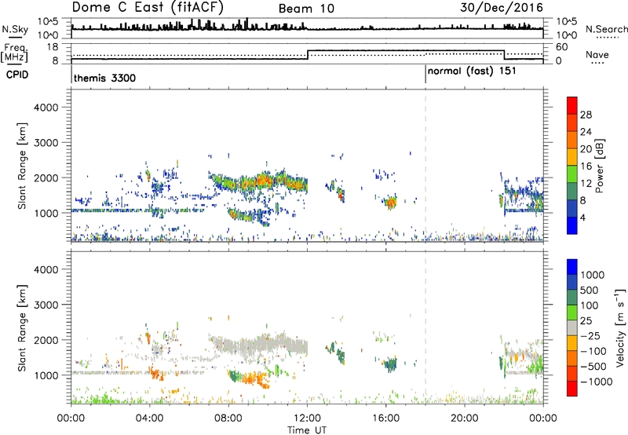This screenshot has width=628, height=435.
Task: Select the 'themis 3300' CPID entry
Action: [104, 78]
